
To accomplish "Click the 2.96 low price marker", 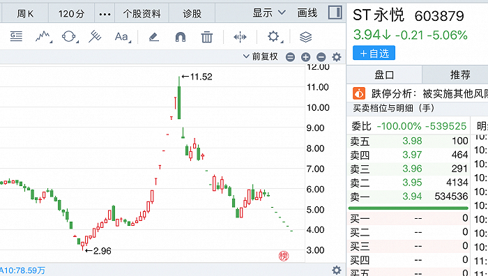I will click(x=98, y=251).
